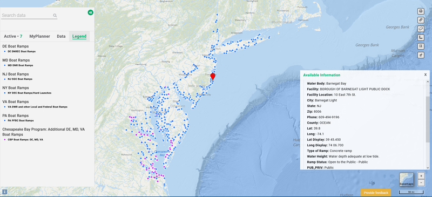The image size is (432, 197).
Task: Open the print map tool
Action: (x=421, y=11)
